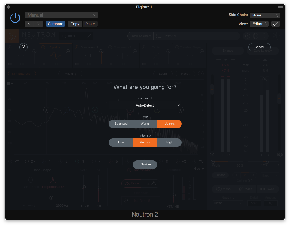Toggle the Limiter button
The height and width of the screenshot is (226, 290).
[220, 175]
